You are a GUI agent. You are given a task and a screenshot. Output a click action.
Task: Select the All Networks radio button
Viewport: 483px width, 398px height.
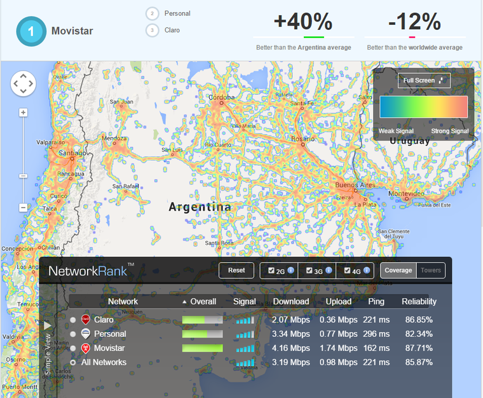(x=72, y=362)
